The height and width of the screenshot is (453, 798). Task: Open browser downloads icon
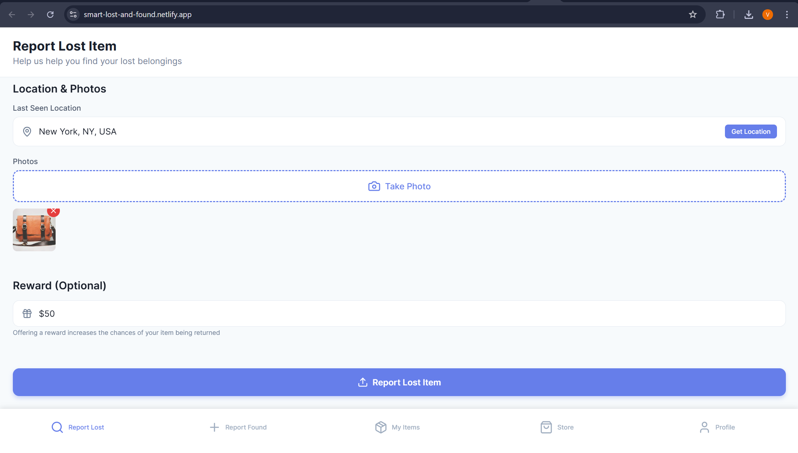coord(748,15)
